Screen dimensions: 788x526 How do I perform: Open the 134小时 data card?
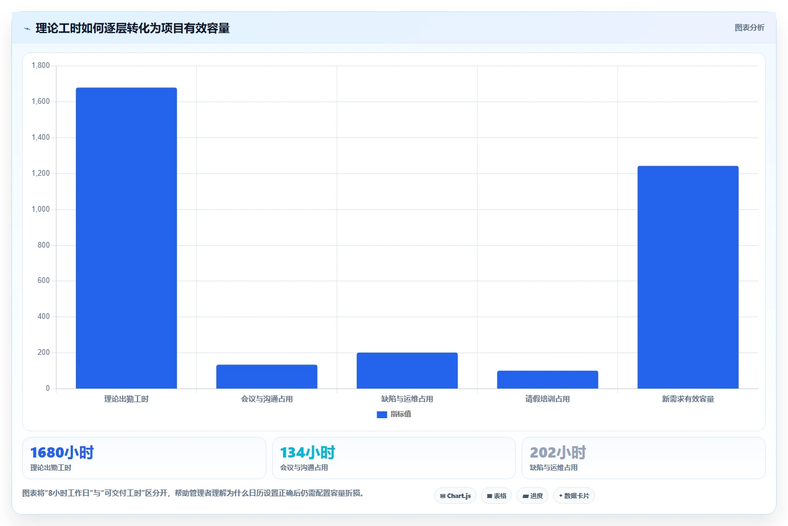click(x=394, y=458)
